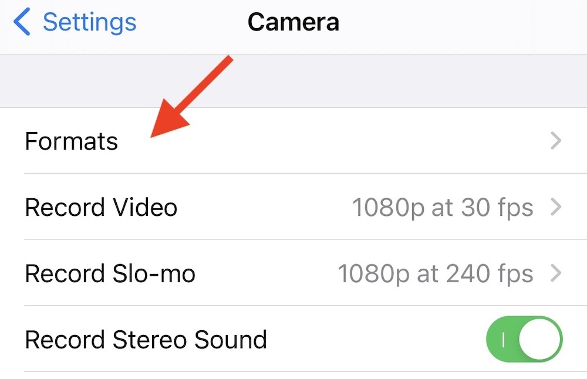Expand Record Video with its chevron

pos(555,207)
